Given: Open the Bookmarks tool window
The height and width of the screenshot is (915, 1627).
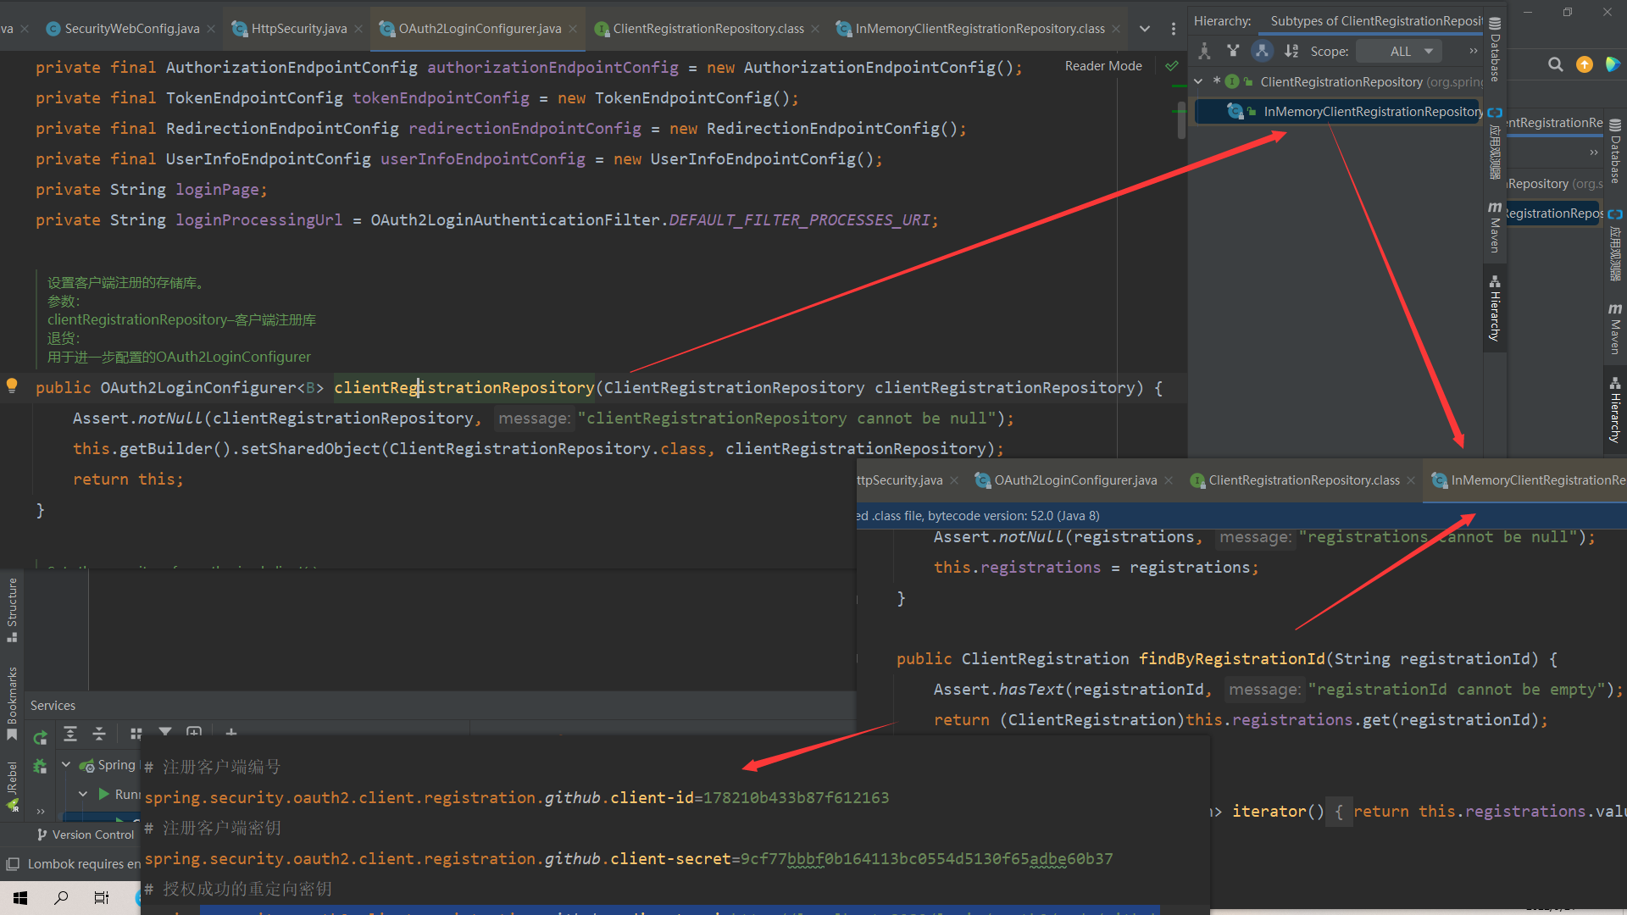Looking at the screenshot, I should tap(12, 702).
